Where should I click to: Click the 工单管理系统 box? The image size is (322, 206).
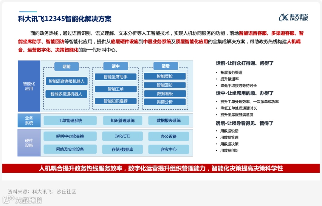(x=70, y=121)
